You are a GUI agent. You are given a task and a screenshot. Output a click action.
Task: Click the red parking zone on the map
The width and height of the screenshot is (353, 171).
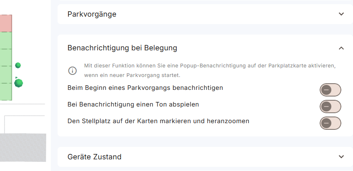[5, 23]
